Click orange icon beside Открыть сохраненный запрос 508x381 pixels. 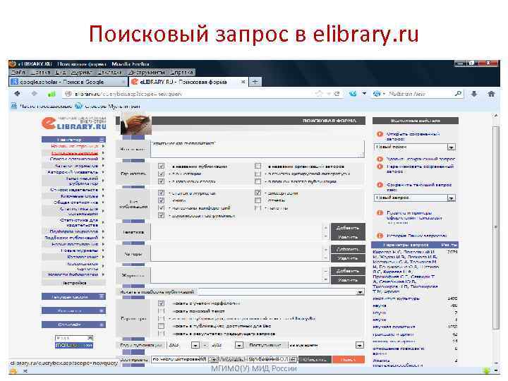point(380,134)
